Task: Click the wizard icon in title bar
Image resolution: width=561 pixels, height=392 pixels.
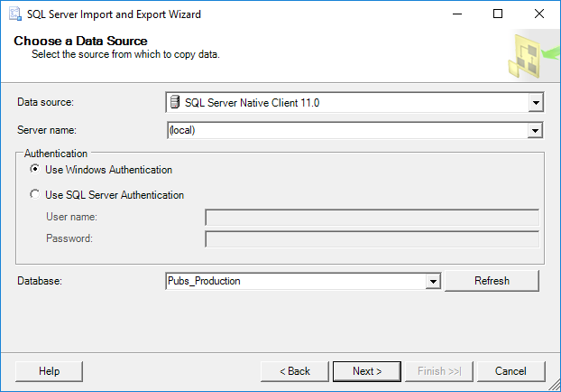Action: click(12, 14)
